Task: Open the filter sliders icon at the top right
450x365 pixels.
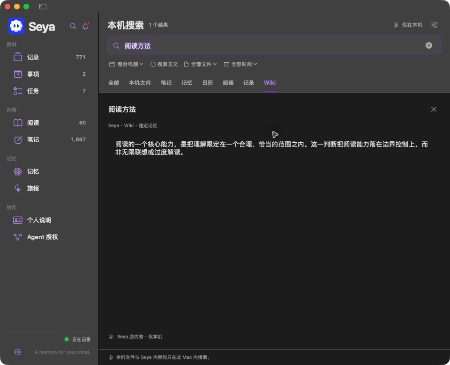Action: tap(435, 25)
